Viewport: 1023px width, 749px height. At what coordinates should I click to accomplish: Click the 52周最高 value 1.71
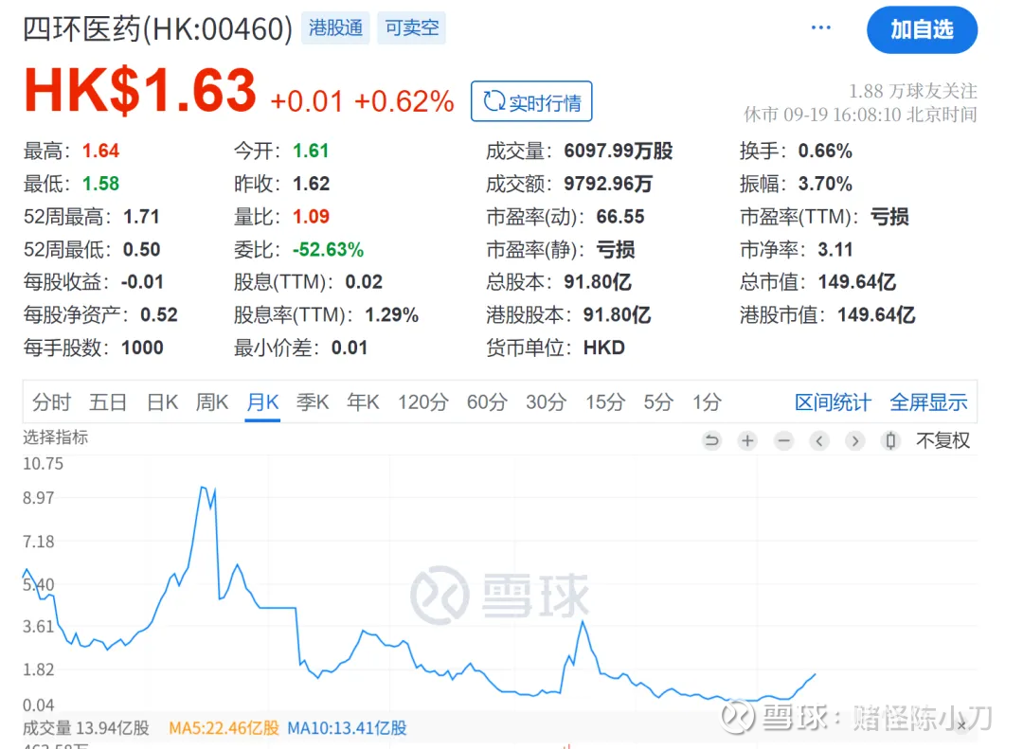tap(141, 217)
